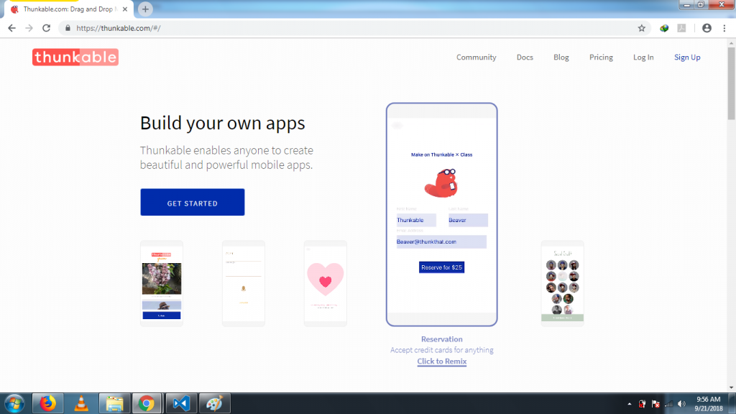This screenshot has height=414, width=736.
Task: Click the volume speaker tray icon
Action: click(x=681, y=404)
